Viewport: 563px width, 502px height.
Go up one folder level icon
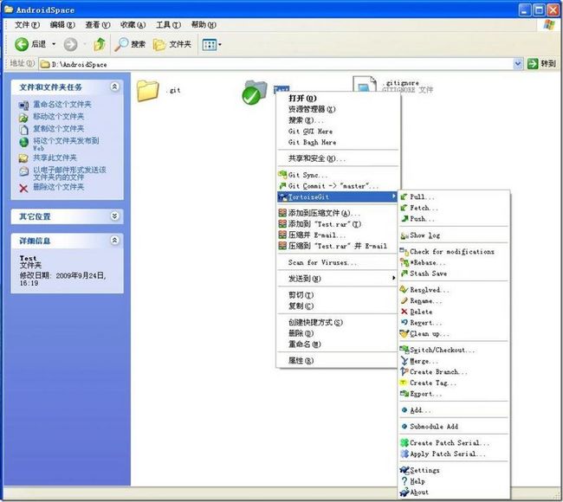pyautogui.click(x=100, y=44)
